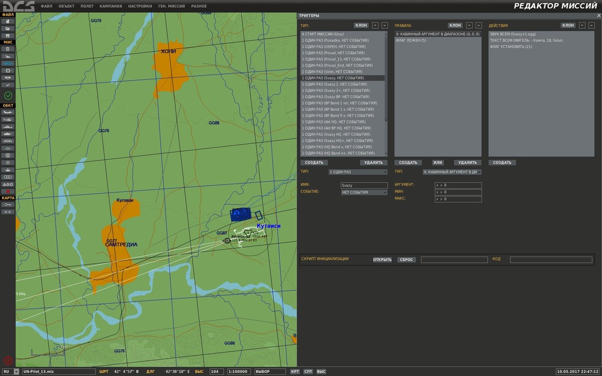The height and width of the screenshot is (376, 602).
Task: Select the ship group placement tool
Action: click(x=8, y=127)
